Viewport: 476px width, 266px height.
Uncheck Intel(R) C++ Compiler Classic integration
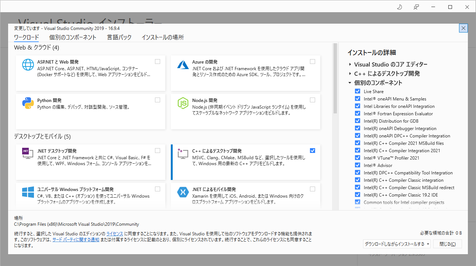tap(357, 180)
